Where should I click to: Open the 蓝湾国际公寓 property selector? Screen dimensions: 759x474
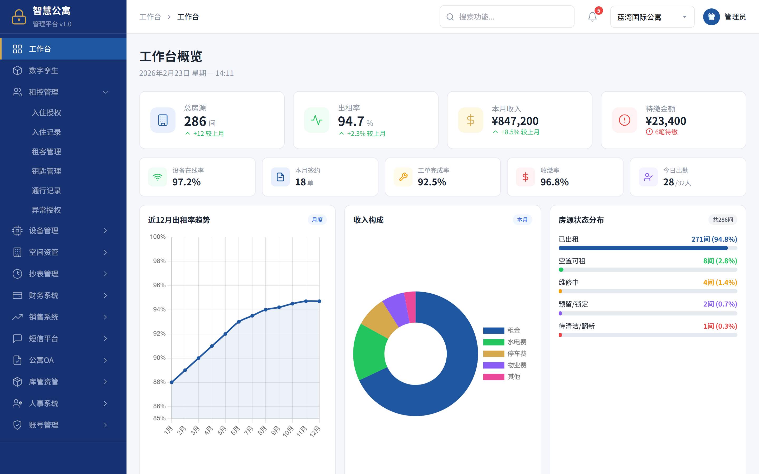[x=652, y=17]
